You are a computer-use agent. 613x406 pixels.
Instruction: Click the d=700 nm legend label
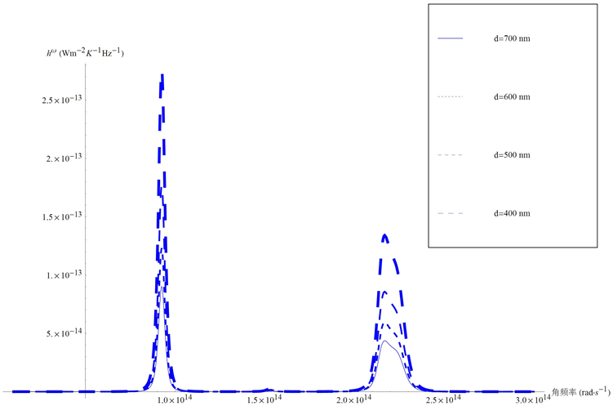point(512,38)
